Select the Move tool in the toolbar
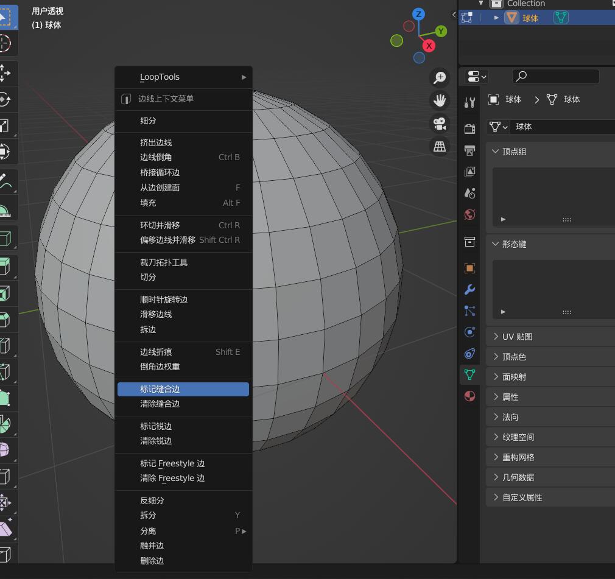615x579 pixels. 5,73
